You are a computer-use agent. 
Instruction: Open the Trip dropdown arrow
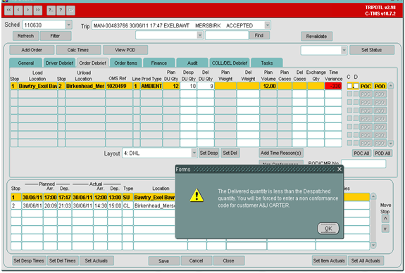click(x=268, y=25)
